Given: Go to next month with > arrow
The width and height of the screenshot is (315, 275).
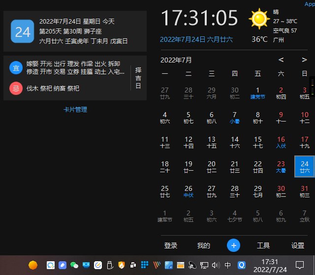Looking at the screenshot, I should [304, 60].
